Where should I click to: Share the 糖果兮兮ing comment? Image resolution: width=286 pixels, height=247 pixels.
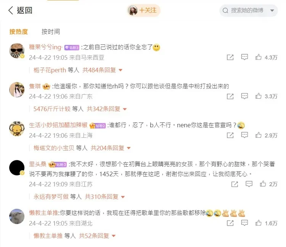[x=230, y=57]
